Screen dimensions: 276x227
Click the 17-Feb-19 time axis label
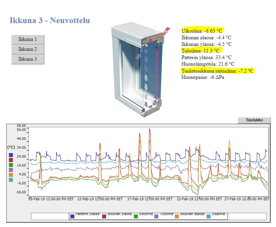150,199
